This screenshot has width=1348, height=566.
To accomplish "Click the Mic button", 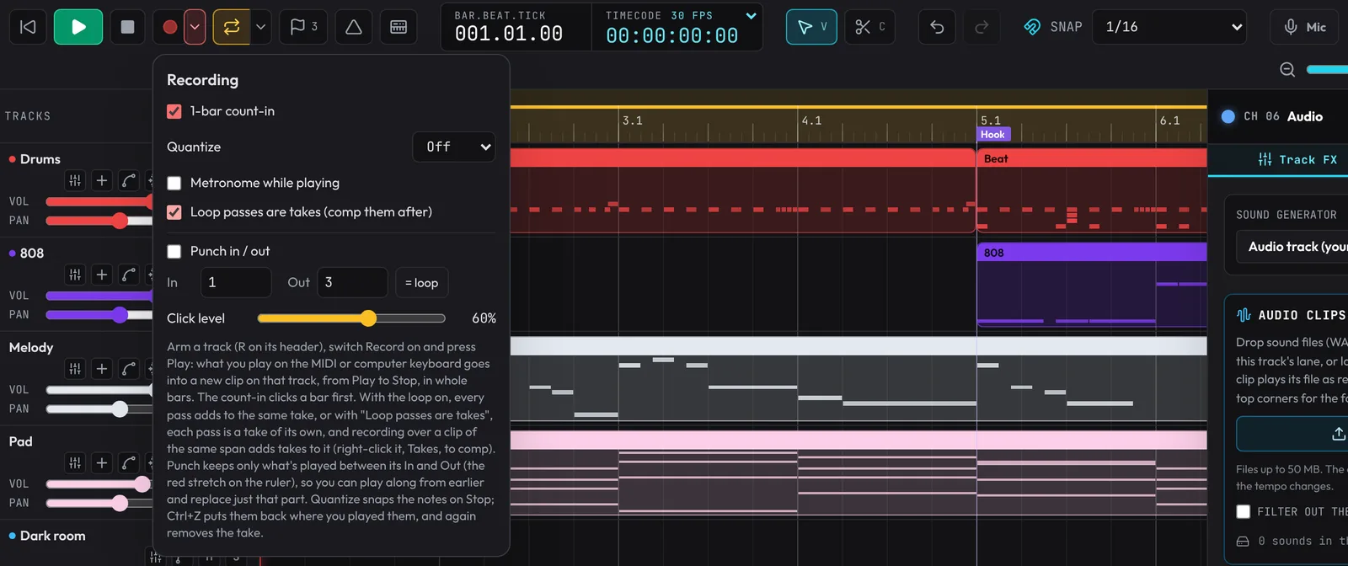I will click(1305, 27).
